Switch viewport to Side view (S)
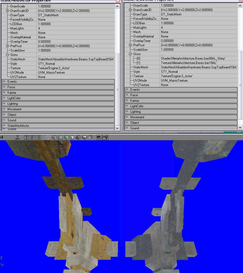Image resolution: width=243 pixels, height=273 pixels. pyautogui.click(x=39, y=137)
